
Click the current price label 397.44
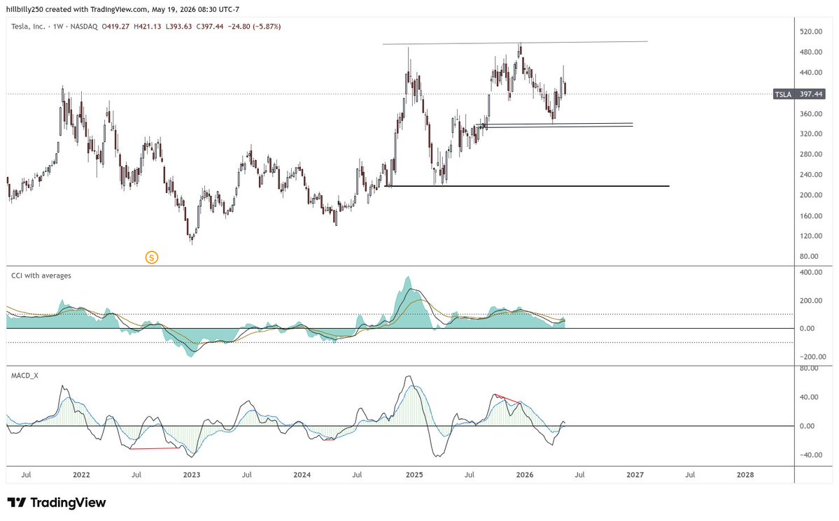[810, 94]
